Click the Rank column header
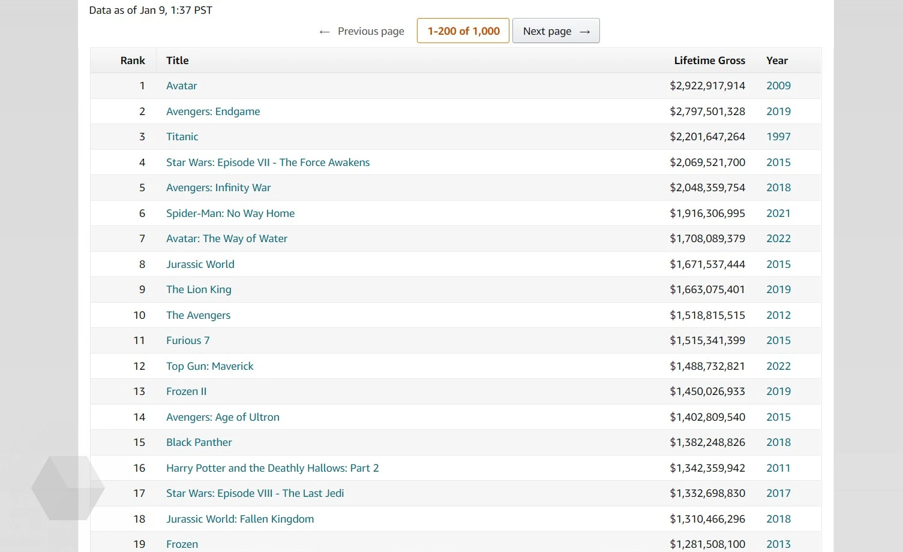The width and height of the screenshot is (903, 552). click(133, 61)
